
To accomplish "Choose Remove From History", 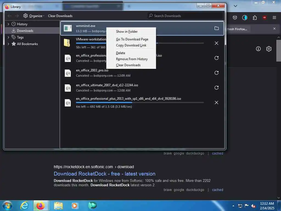I will tap(131, 59).
